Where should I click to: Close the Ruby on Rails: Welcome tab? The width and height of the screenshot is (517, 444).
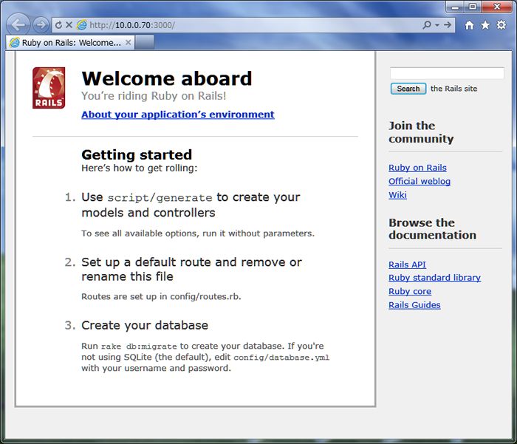129,42
